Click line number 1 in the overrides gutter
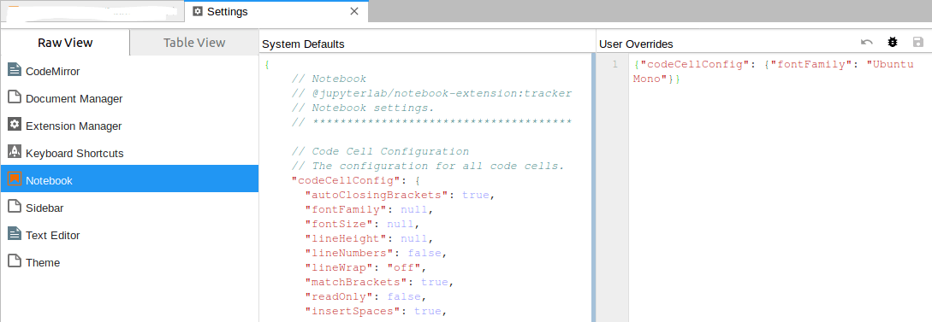Viewport: 932px width, 322px height. 615,64
